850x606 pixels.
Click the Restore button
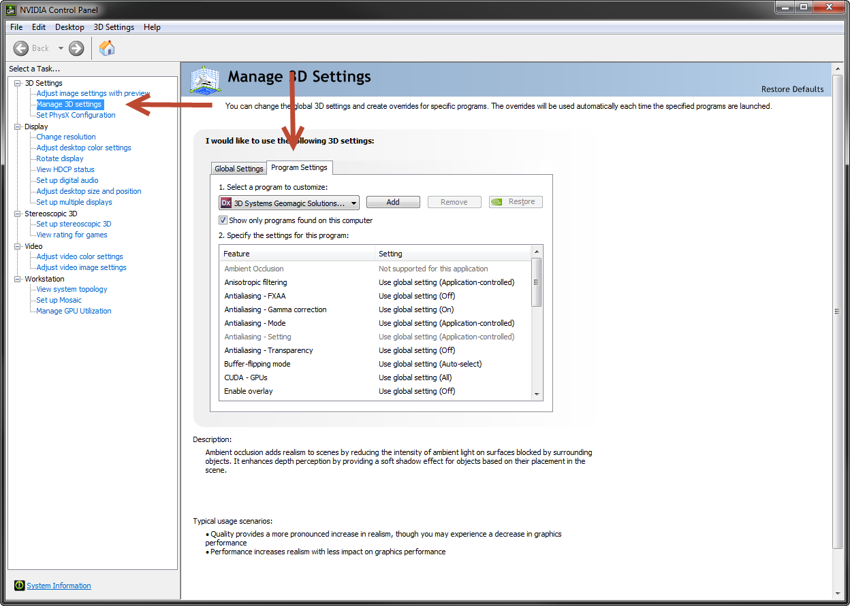(516, 202)
